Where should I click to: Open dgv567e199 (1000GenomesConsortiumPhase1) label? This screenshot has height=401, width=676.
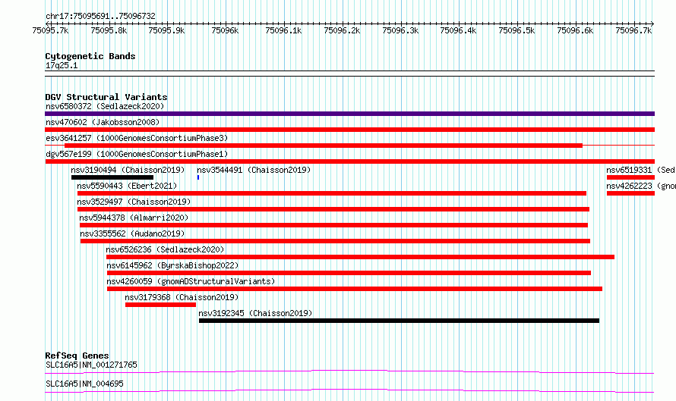coord(137,154)
